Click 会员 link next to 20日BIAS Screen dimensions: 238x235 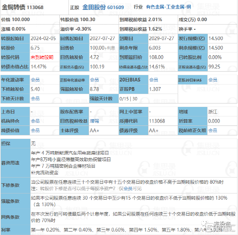tap(154, 80)
